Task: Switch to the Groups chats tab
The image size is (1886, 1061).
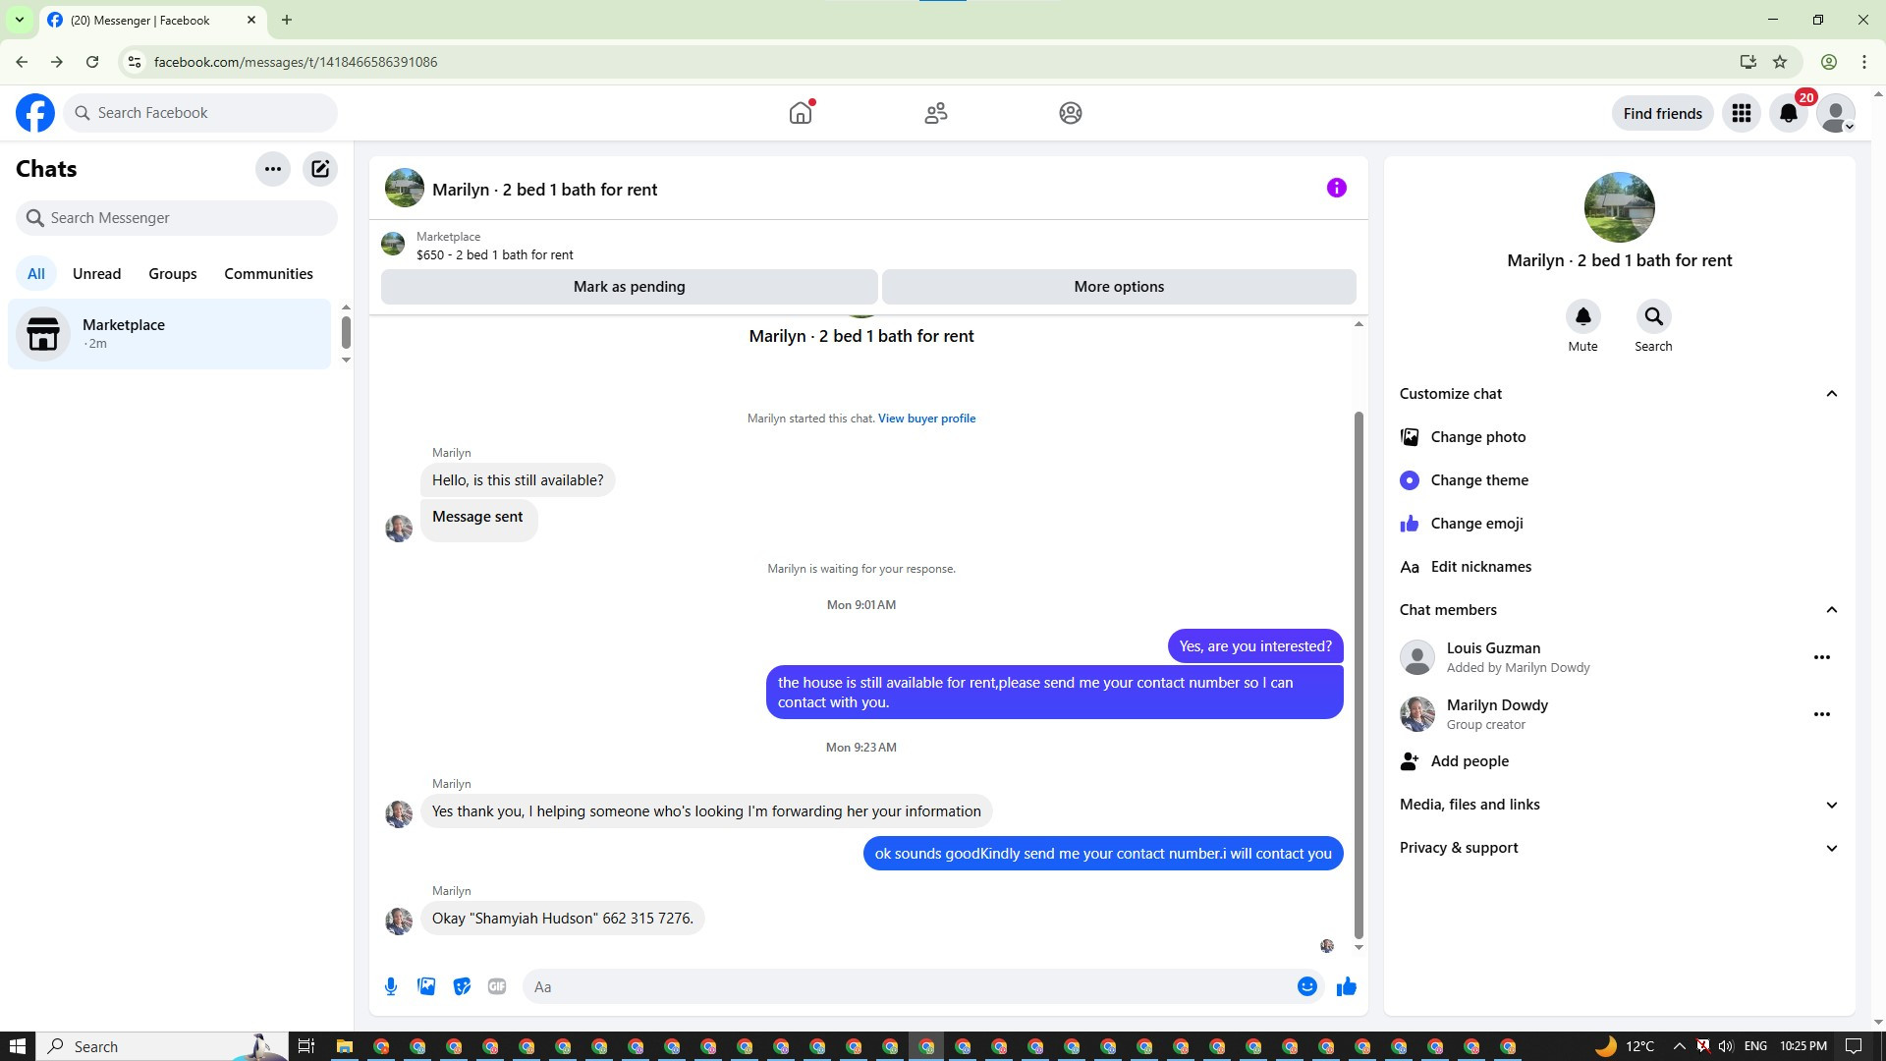Action: point(173,274)
